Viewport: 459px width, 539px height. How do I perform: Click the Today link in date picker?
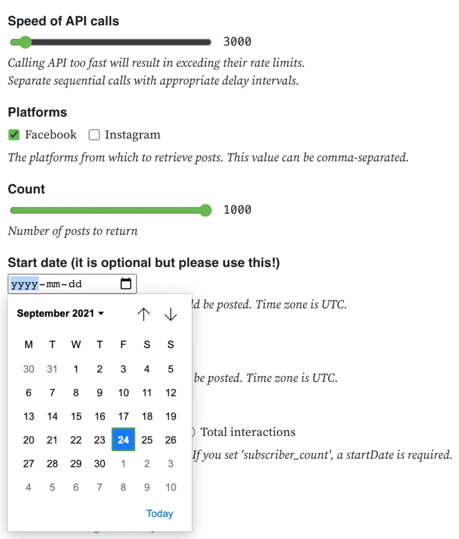[x=159, y=513]
